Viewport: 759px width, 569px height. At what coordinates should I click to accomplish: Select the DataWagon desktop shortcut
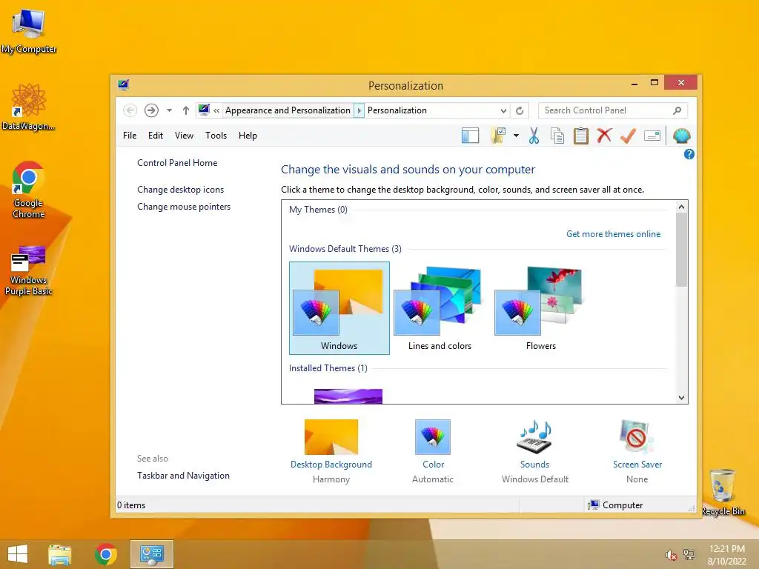[x=29, y=107]
